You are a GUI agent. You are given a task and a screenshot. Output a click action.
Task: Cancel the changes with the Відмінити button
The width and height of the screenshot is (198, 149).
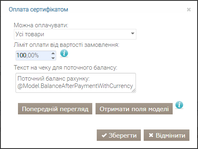point(167,135)
